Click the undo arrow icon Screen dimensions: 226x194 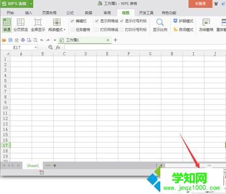tap(42, 40)
